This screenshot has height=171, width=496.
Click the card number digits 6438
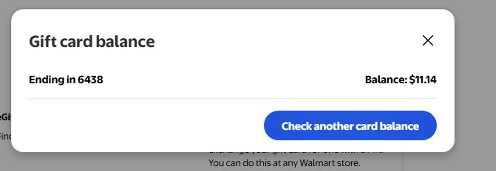point(90,80)
